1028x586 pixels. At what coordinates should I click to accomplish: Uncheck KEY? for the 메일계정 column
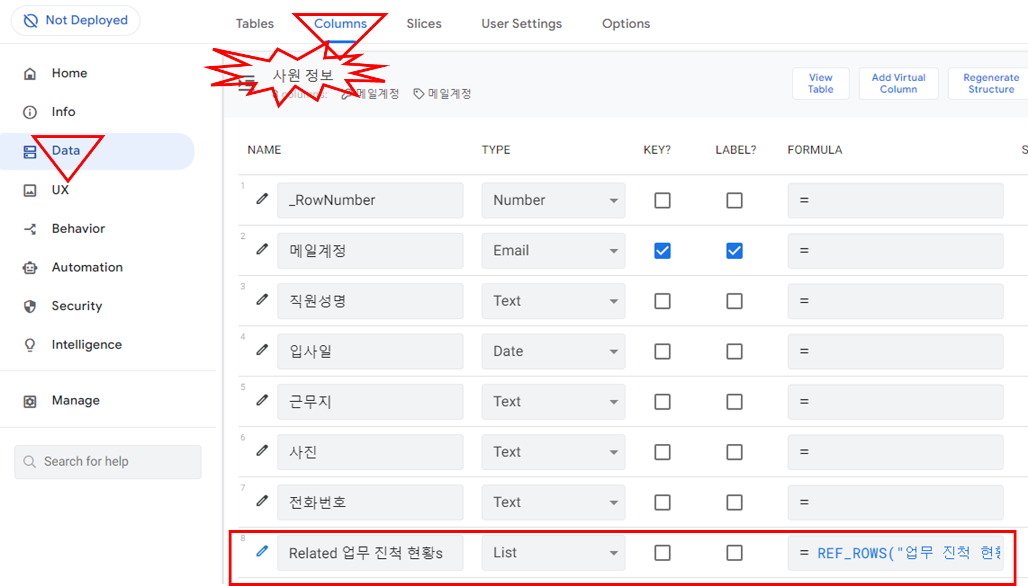click(662, 250)
